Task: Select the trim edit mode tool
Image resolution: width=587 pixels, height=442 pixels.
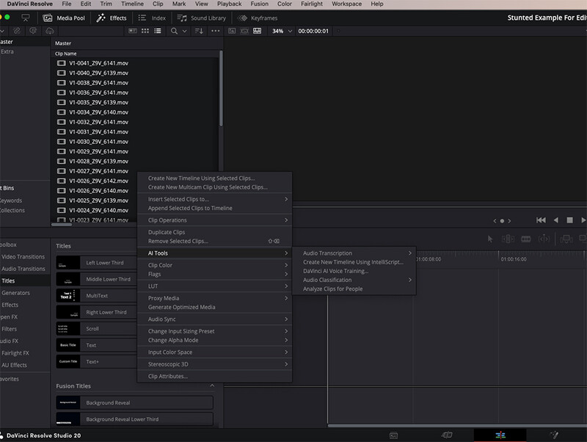Action: (x=508, y=239)
